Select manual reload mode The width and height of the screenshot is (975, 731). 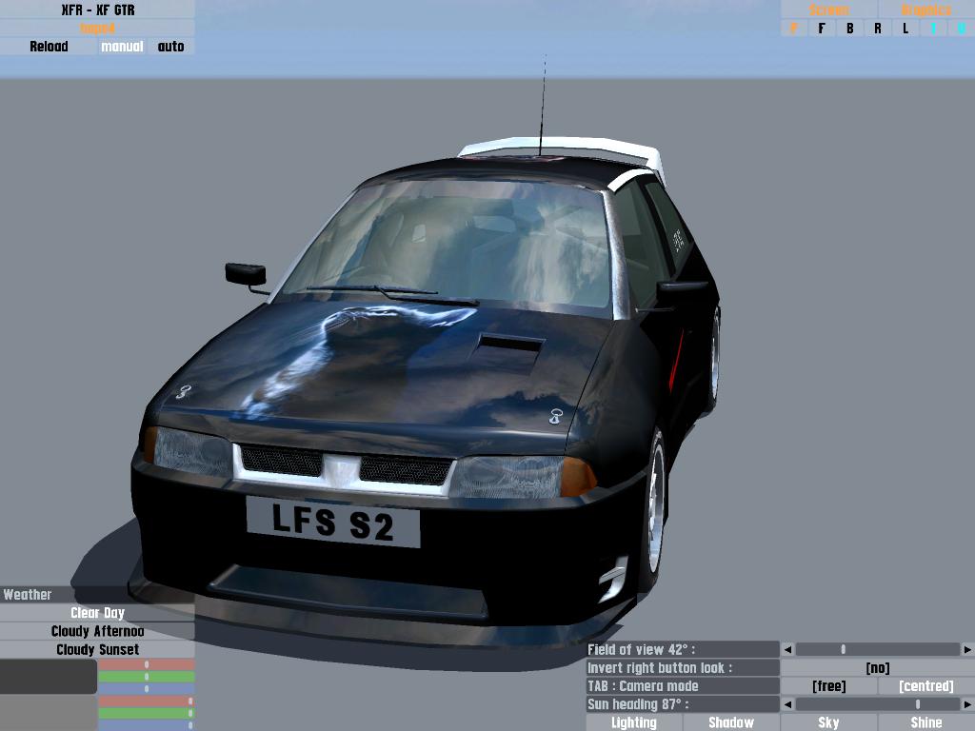click(x=122, y=46)
